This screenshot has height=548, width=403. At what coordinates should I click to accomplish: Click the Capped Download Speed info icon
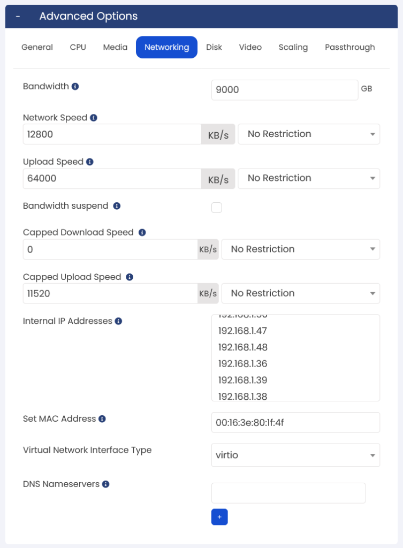142,232
